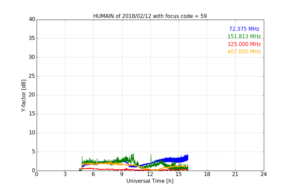Click x-axis tick value 9

[x=122, y=174]
